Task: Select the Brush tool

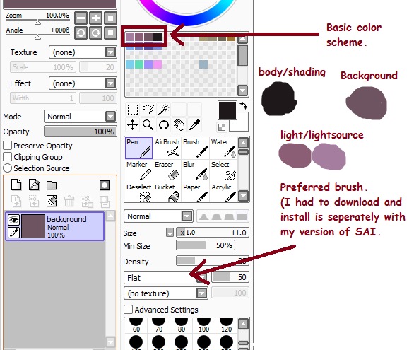Action: click(x=195, y=148)
